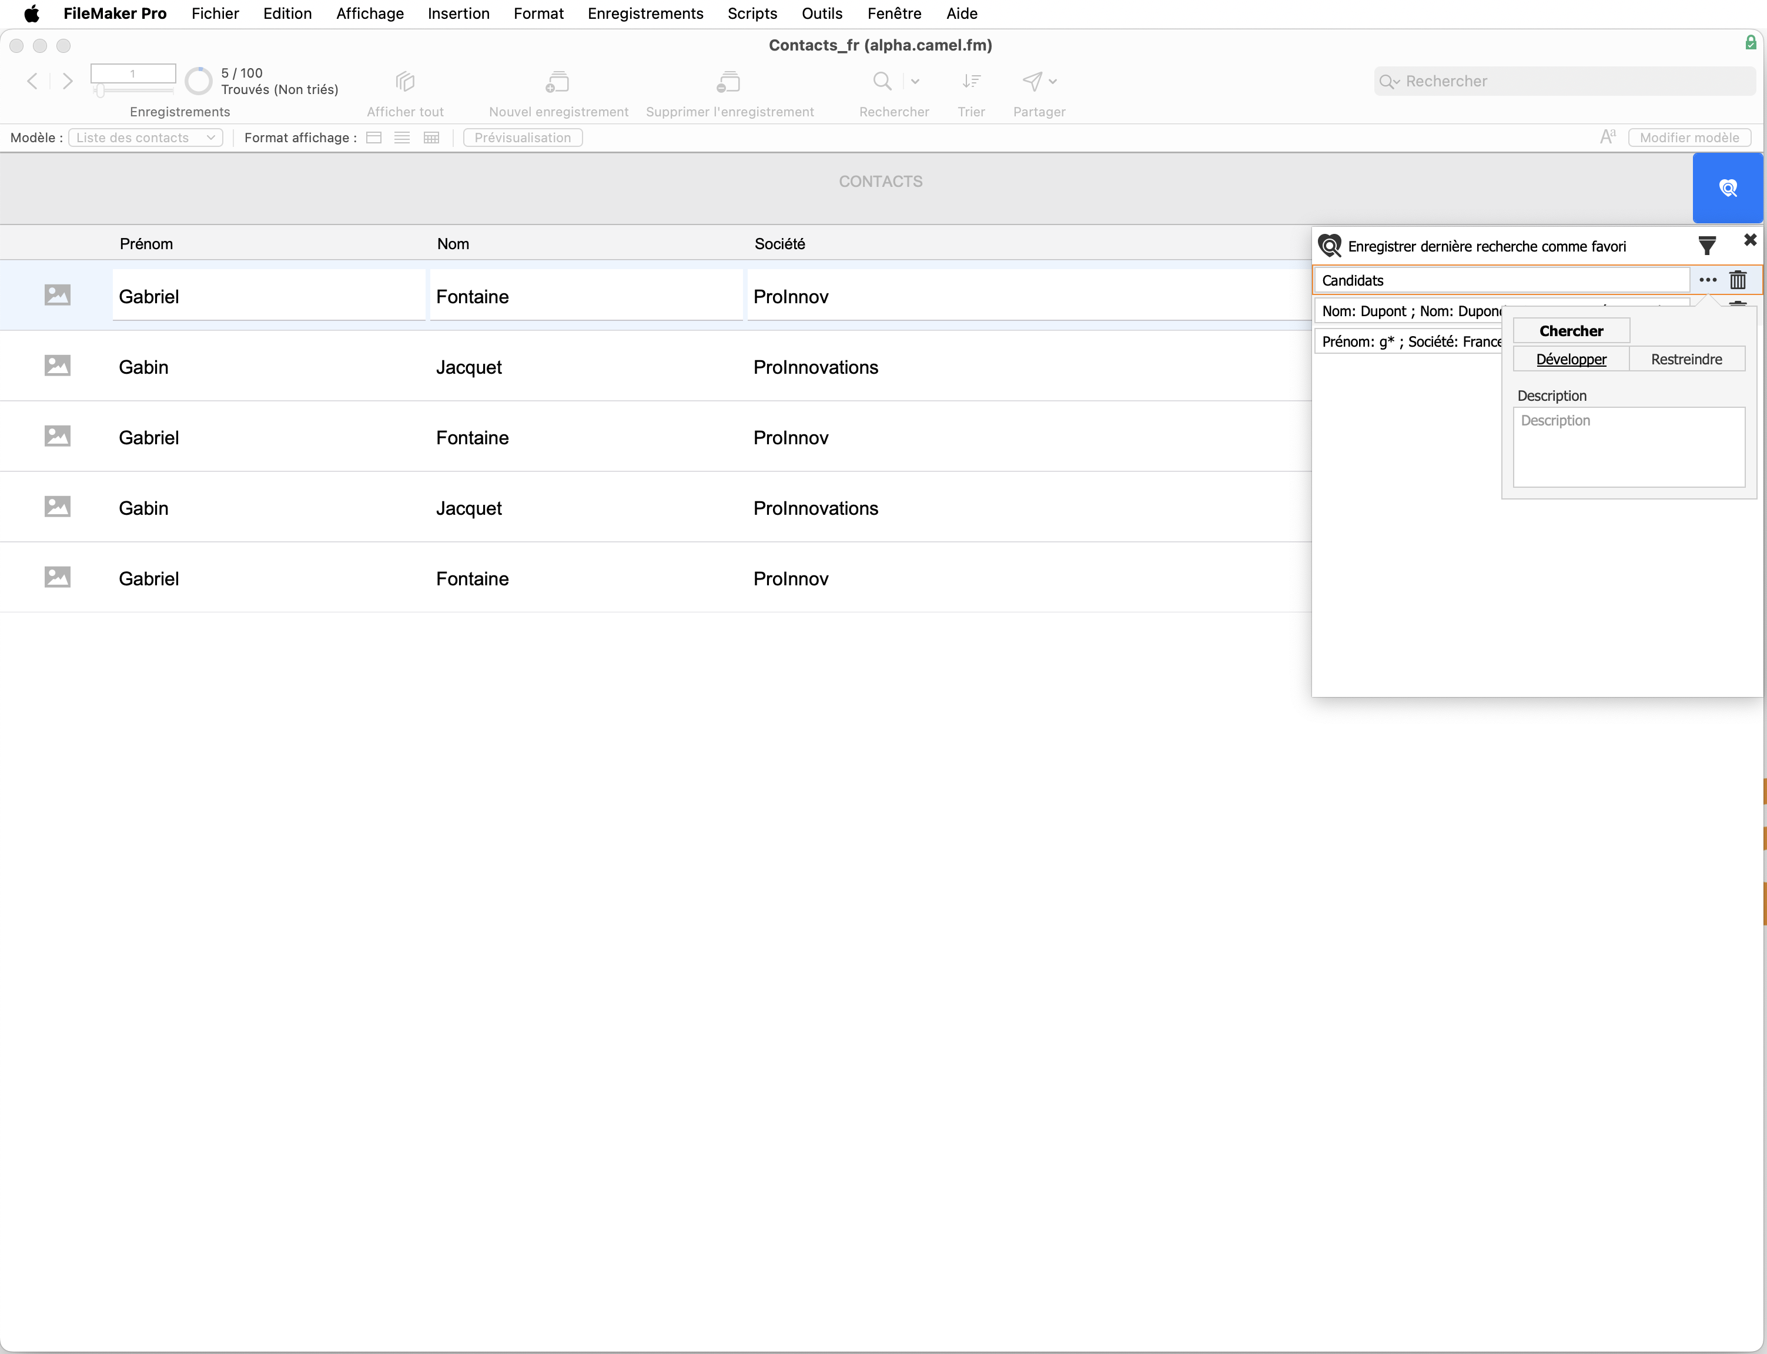1767x1354 pixels.
Task: Select the 'Prénom: g*' saved search
Action: click(x=1408, y=341)
